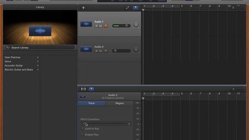Toggle the blue Catch Playhead button above tracks

[135, 8]
